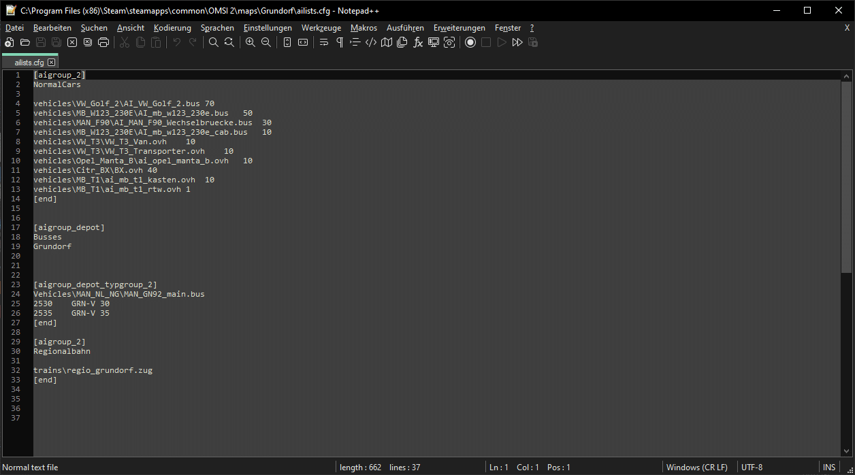The height and width of the screenshot is (475, 855).
Task: Click the Open file folder icon
Action: 25,42
